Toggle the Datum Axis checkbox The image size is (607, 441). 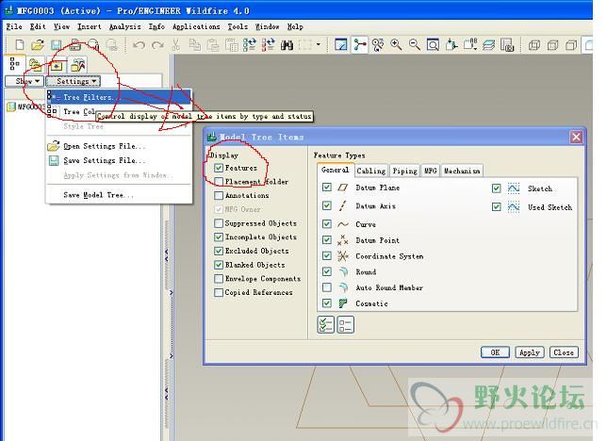327,205
